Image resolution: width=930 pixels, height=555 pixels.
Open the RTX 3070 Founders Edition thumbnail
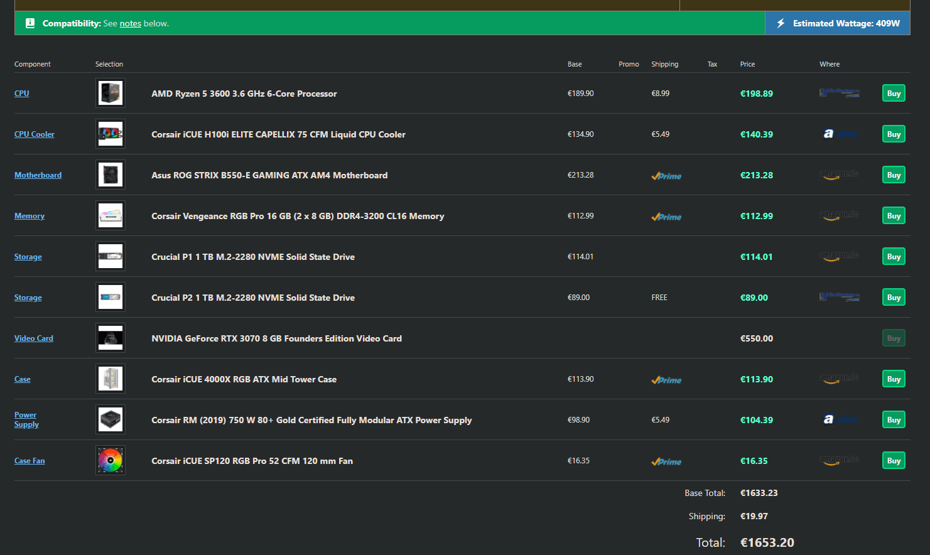[111, 338]
